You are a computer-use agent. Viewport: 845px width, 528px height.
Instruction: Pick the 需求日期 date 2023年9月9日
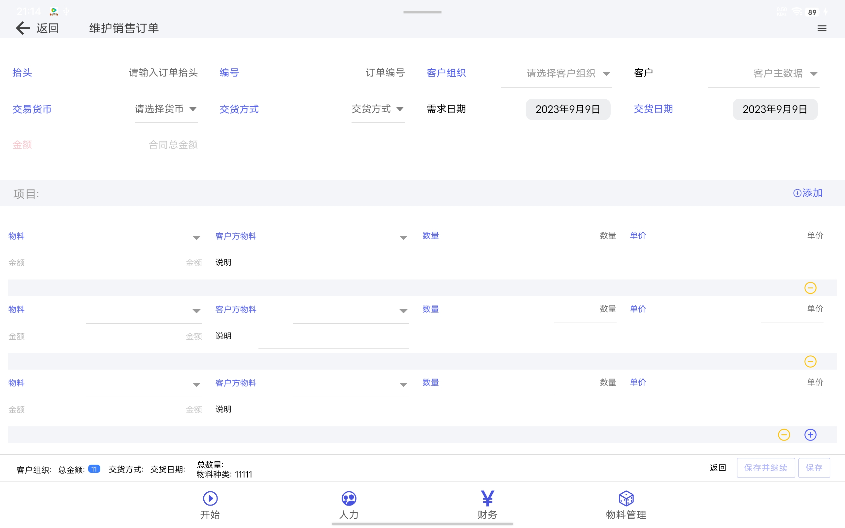[x=568, y=109]
